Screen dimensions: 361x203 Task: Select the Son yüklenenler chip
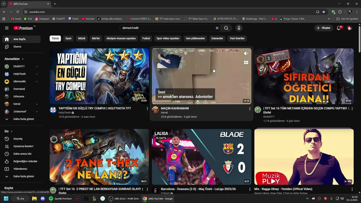pyautogui.click(x=195, y=38)
